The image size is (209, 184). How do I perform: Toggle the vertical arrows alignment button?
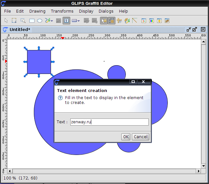tap(111, 21)
